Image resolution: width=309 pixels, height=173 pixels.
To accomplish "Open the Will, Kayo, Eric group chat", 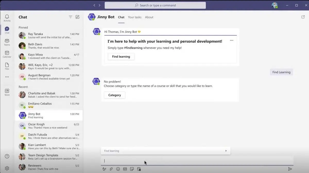I will (49, 67).
